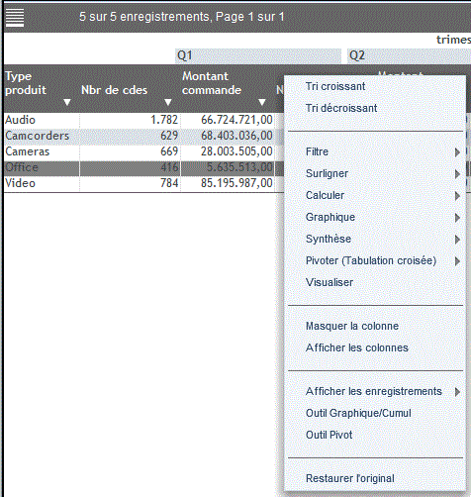
Task: Expand the Calculer submenu
Action: tap(375, 195)
